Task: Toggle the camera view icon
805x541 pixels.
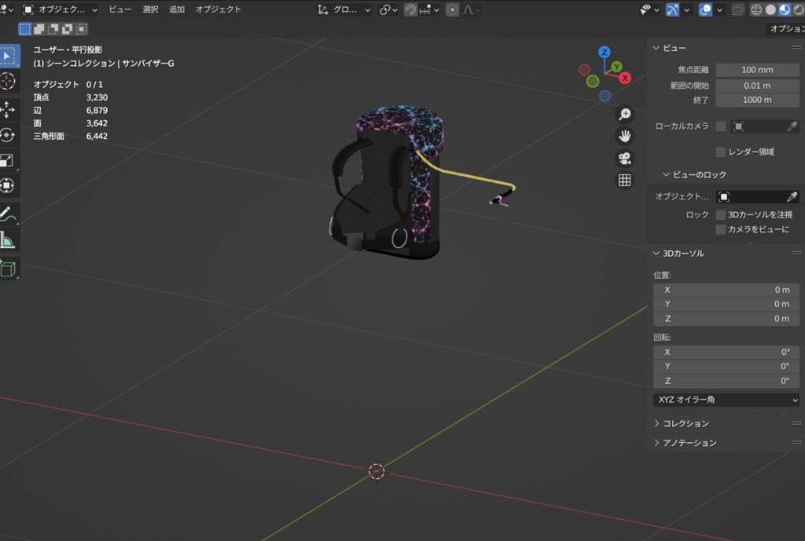Action: (624, 158)
